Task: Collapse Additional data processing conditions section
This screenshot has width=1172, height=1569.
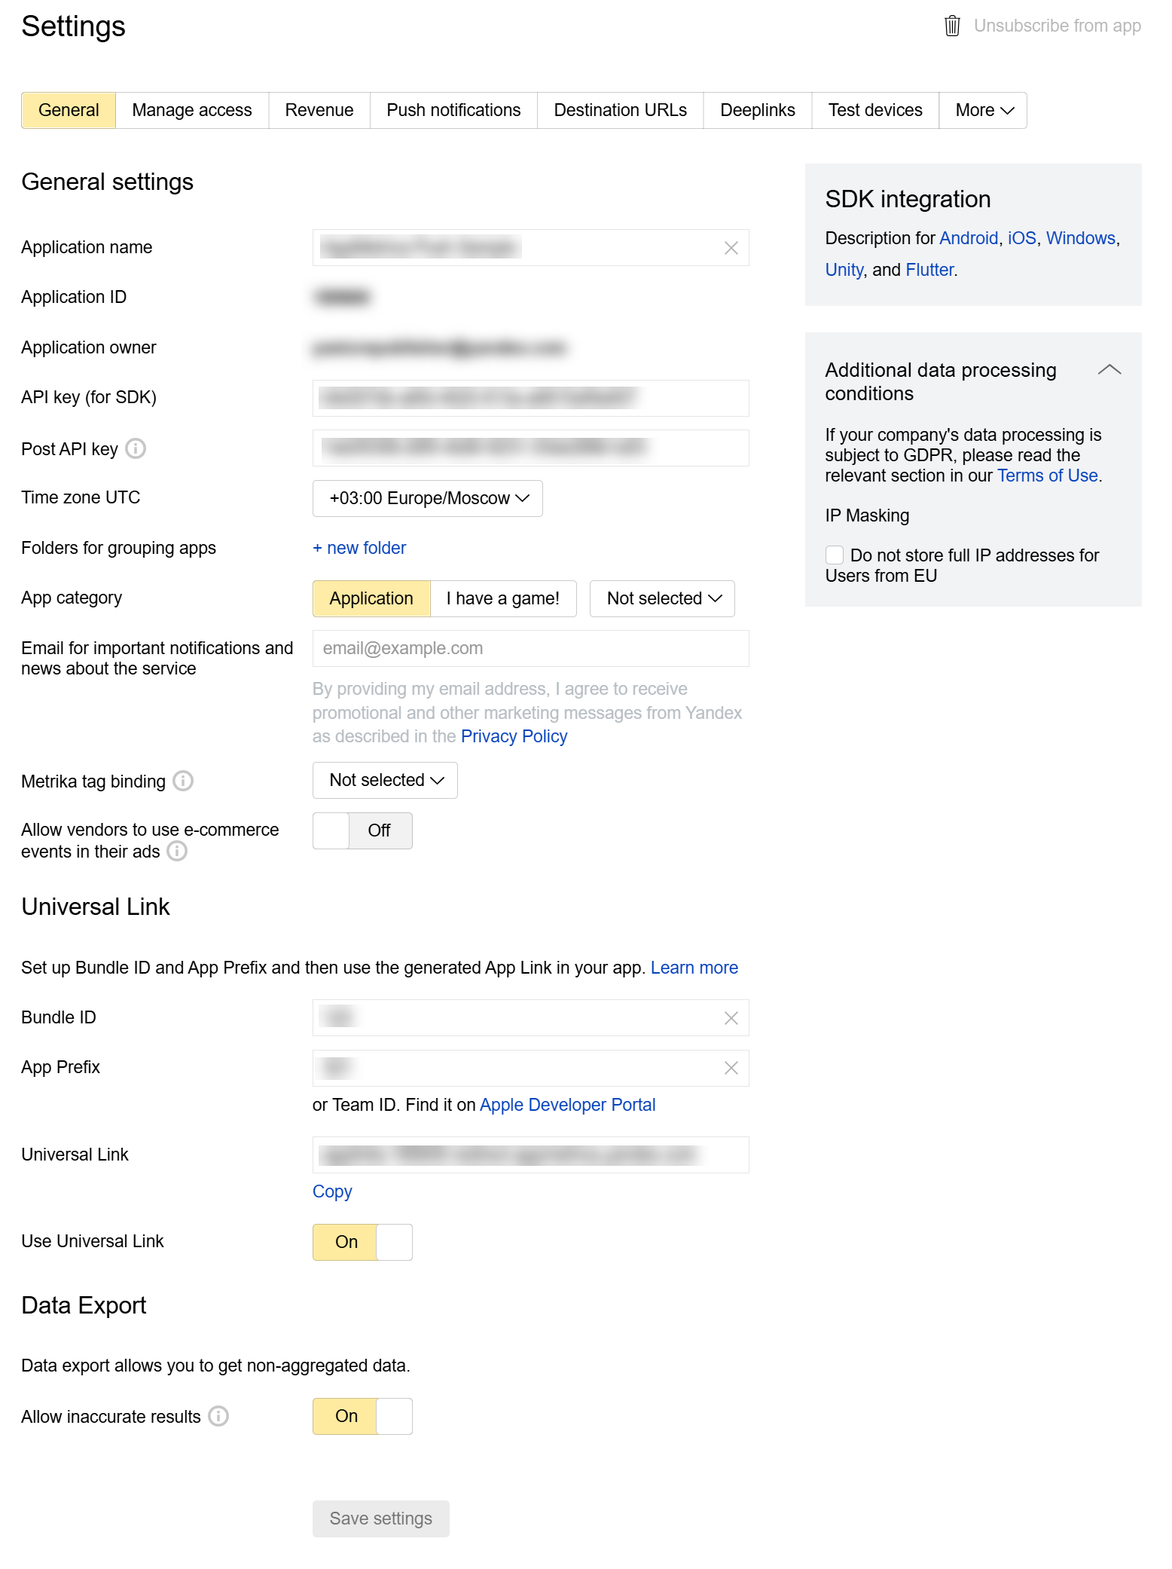Action: point(1109,370)
